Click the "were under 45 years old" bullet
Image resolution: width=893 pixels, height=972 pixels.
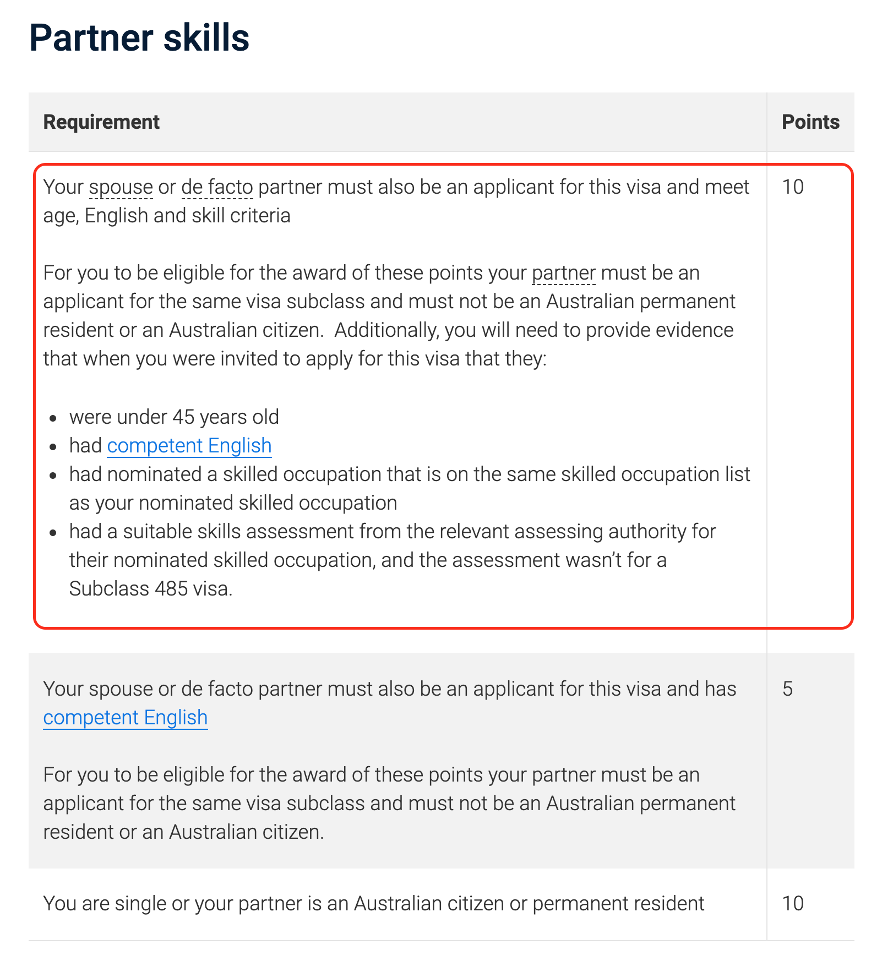coord(174,417)
